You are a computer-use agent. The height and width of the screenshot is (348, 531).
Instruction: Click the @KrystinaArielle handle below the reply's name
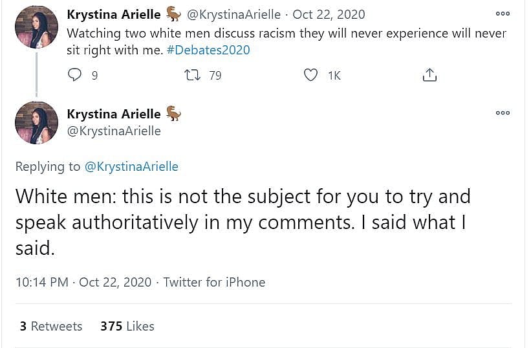tap(114, 131)
